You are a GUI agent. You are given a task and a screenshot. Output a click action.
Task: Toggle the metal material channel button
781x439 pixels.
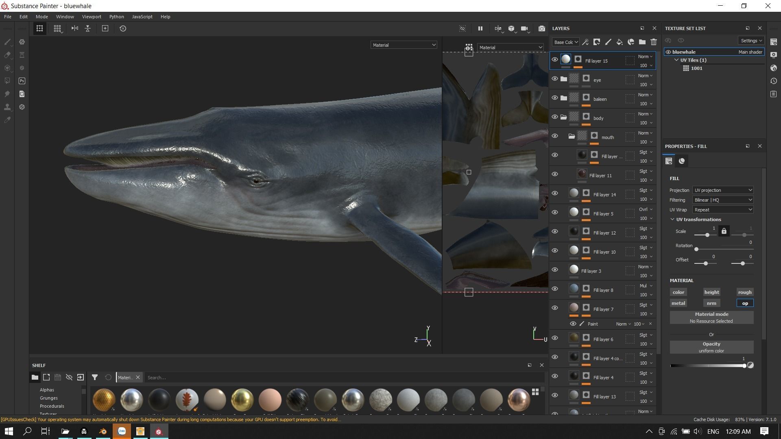pos(678,303)
